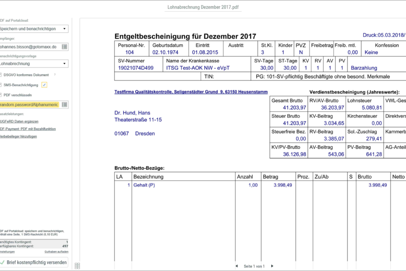The image size is (406, 271).
Task: Click Sol.-Zuschlag value 279,41
Action: pos(374,139)
